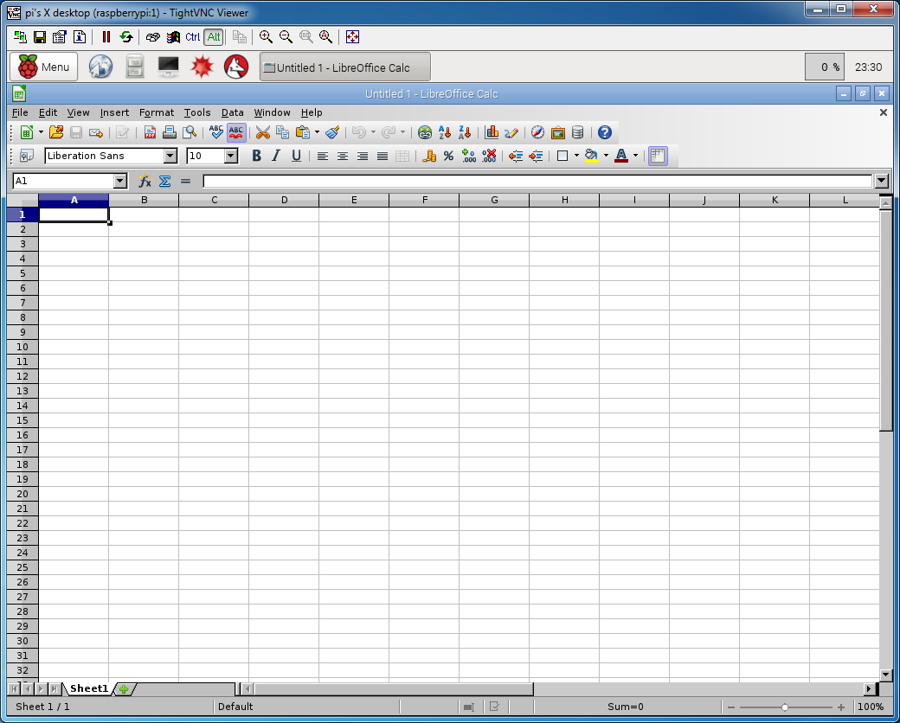
Task: Export directly as PDF
Action: coord(150,132)
